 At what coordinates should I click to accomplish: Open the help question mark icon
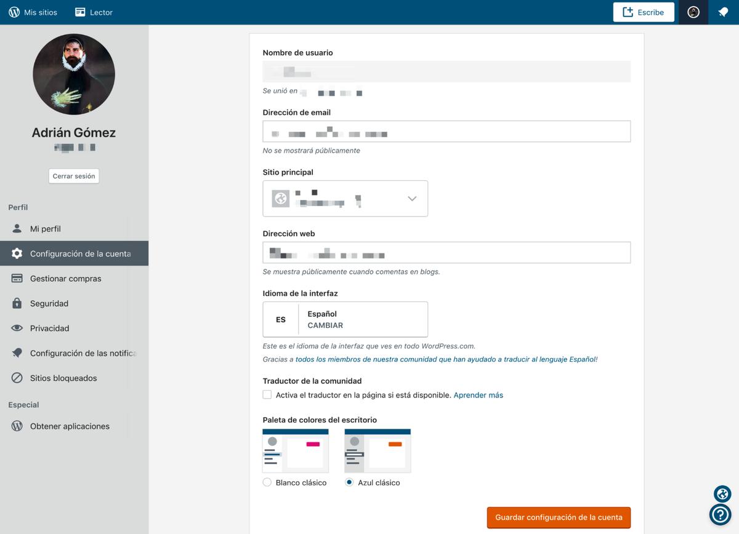[720, 514]
